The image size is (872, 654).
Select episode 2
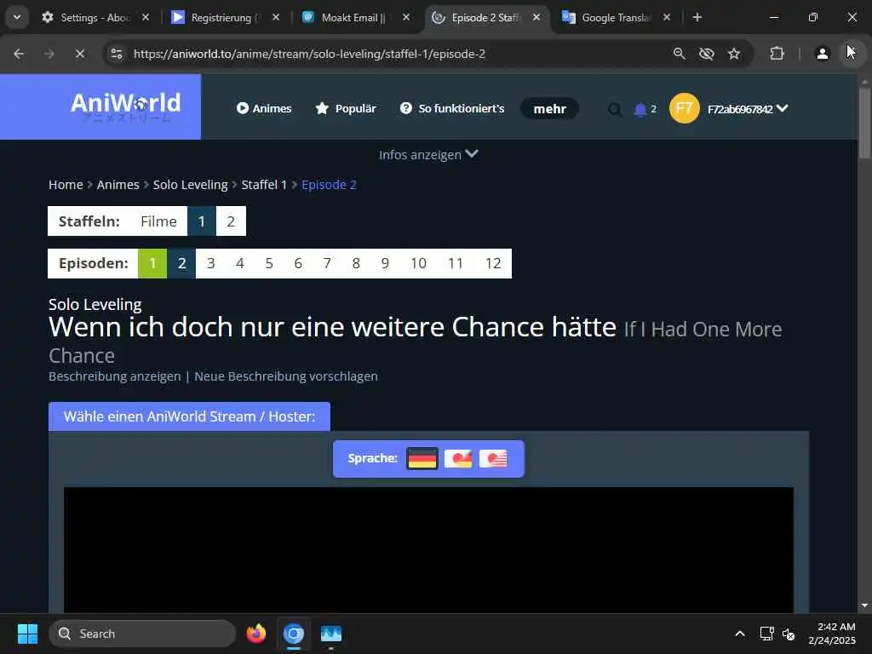pos(181,264)
